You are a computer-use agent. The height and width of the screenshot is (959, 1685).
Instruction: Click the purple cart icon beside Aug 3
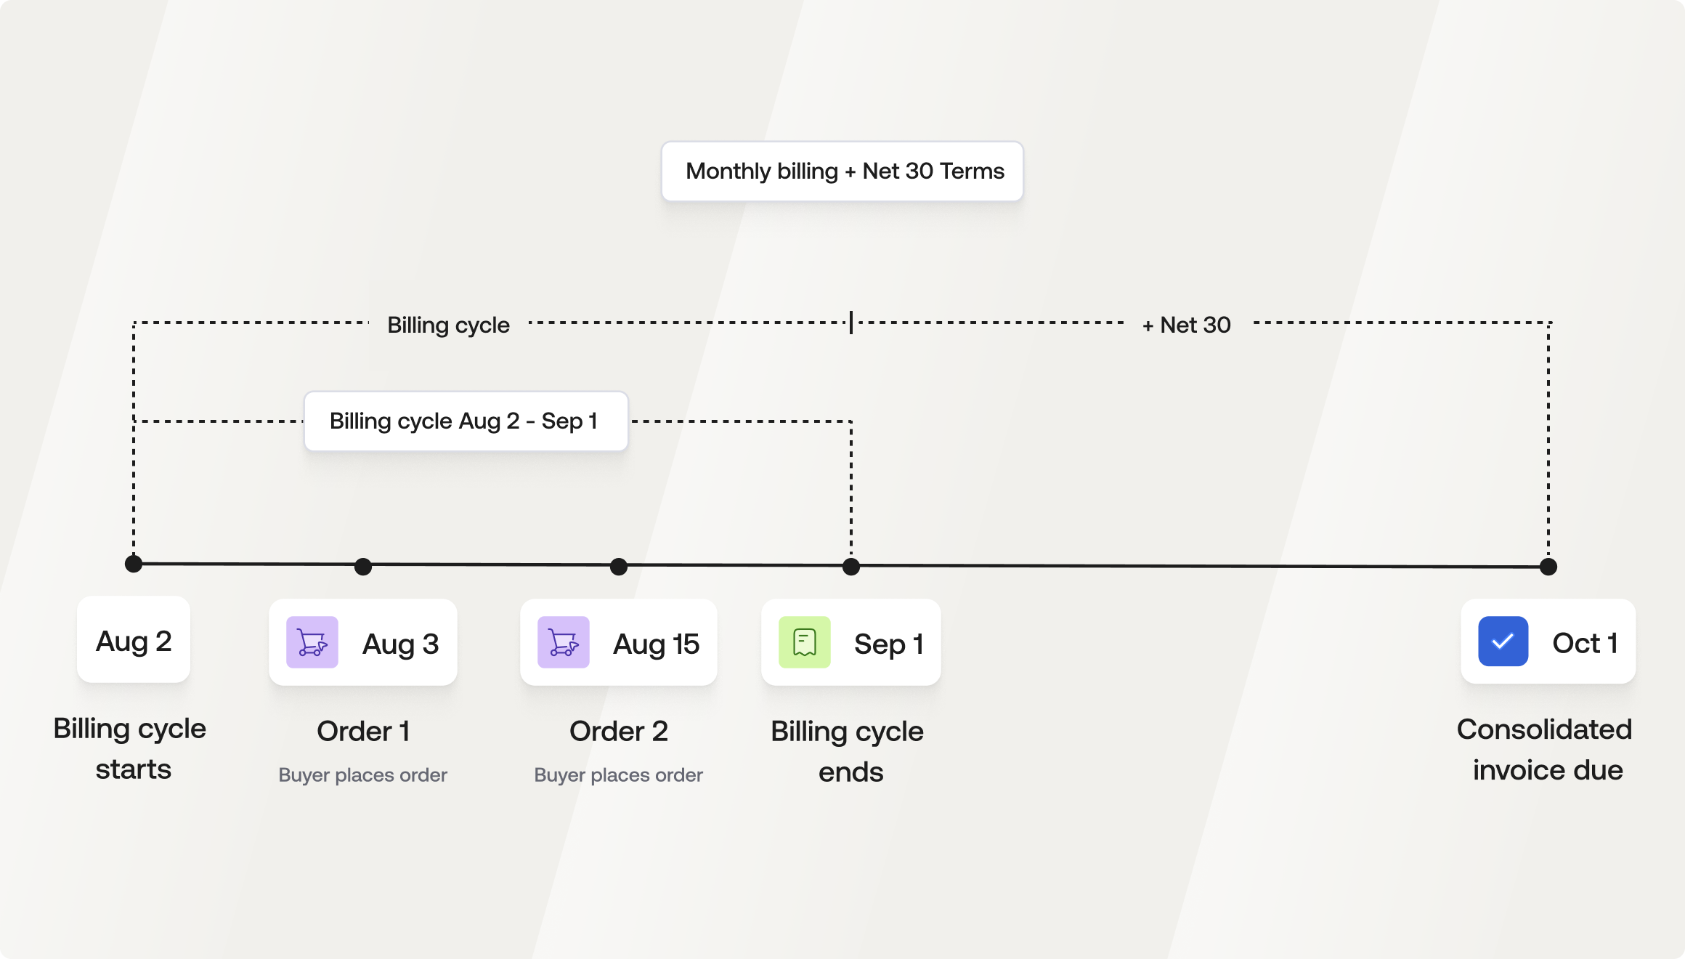coord(312,642)
